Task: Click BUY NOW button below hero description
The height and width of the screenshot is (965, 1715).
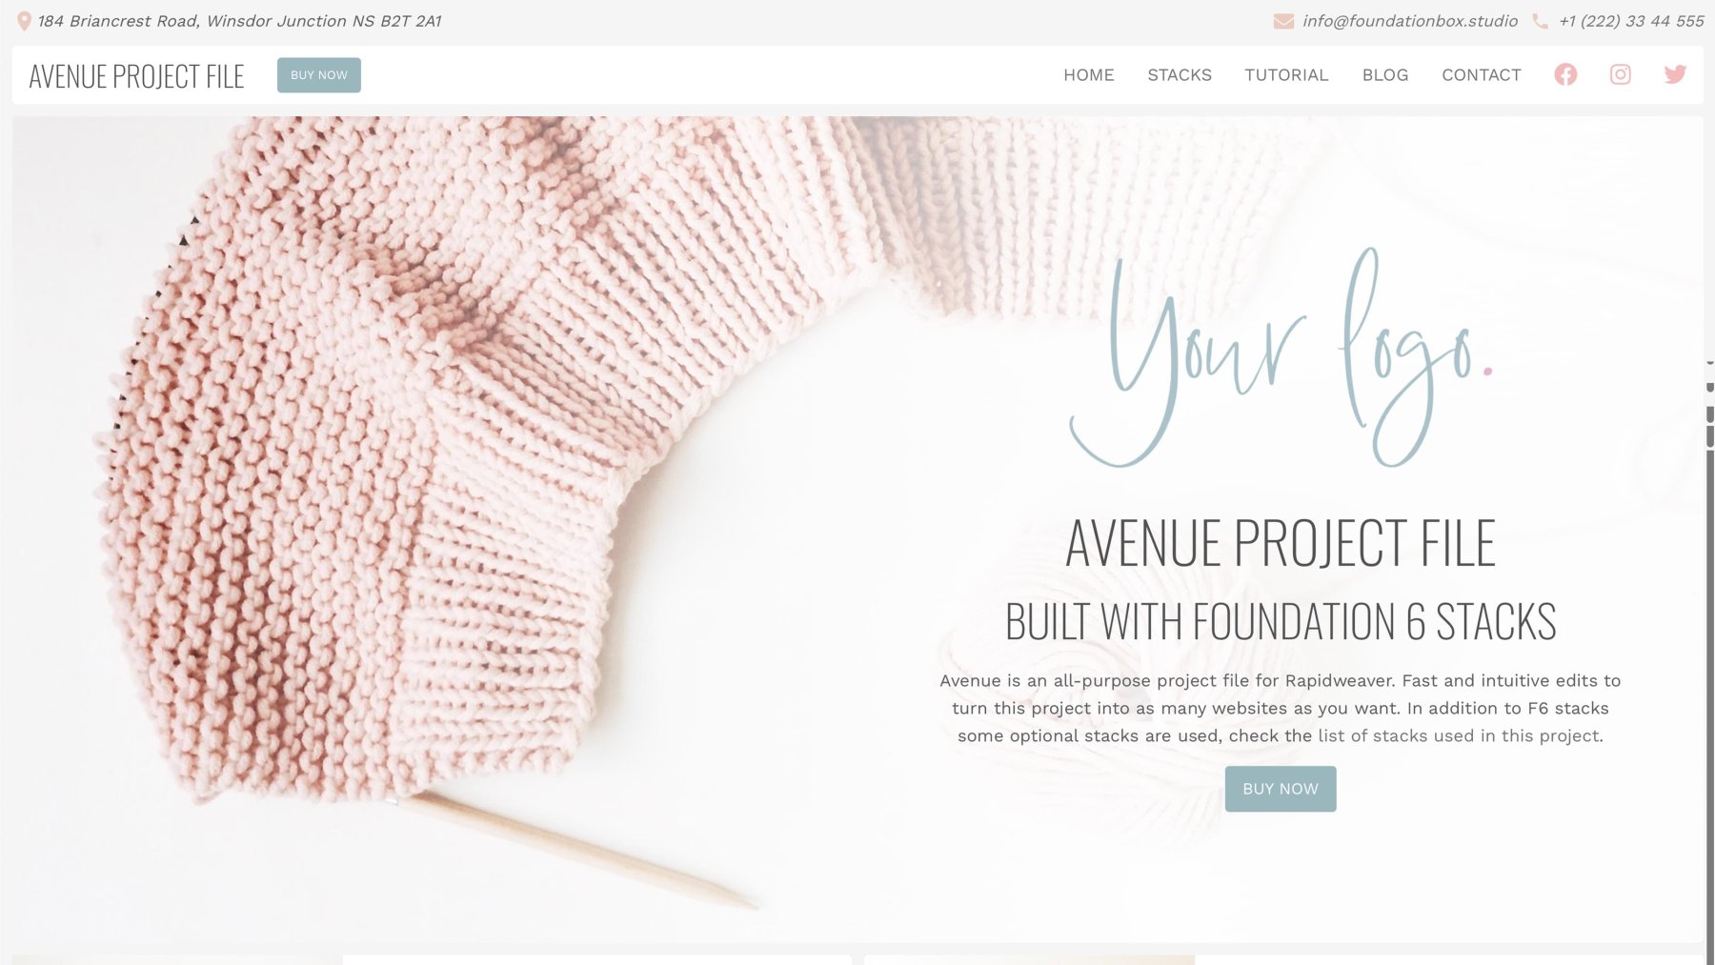Action: 1280,789
